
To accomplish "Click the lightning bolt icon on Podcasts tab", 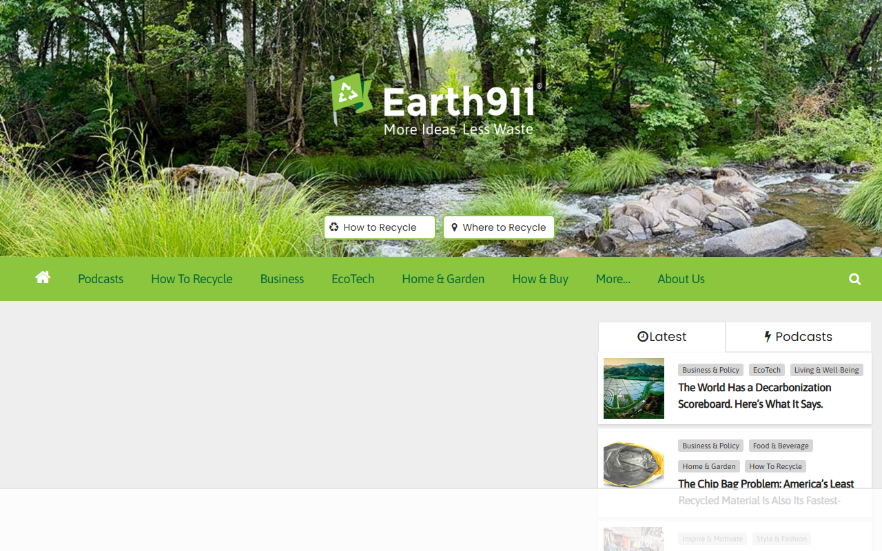I will tap(768, 337).
